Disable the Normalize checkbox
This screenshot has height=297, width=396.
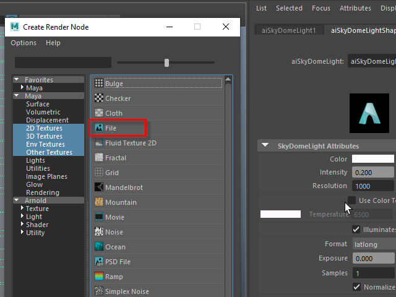click(x=356, y=287)
